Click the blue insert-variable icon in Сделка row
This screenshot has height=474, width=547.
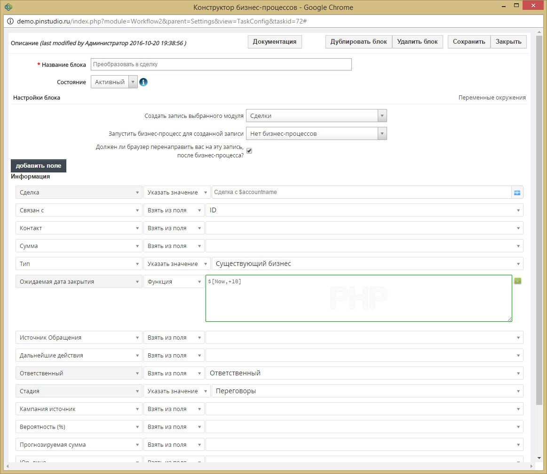click(x=517, y=193)
